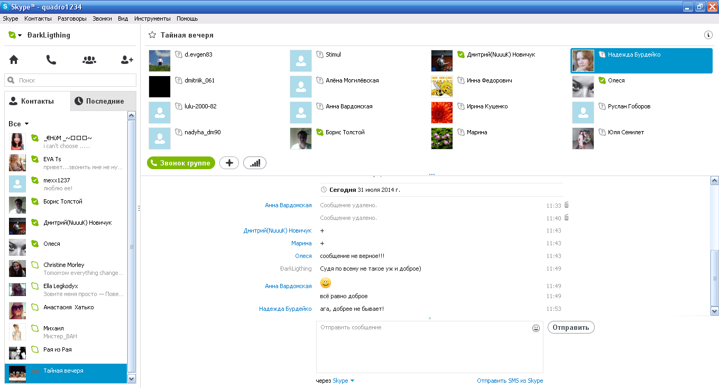Open the Разговоры menu

tap(72, 19)
